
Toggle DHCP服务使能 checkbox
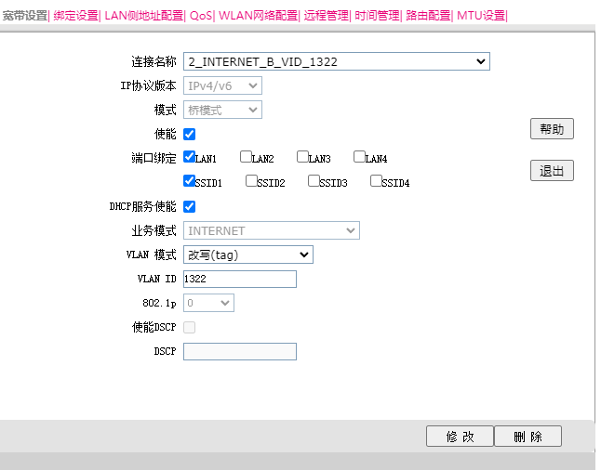point(190,206)
